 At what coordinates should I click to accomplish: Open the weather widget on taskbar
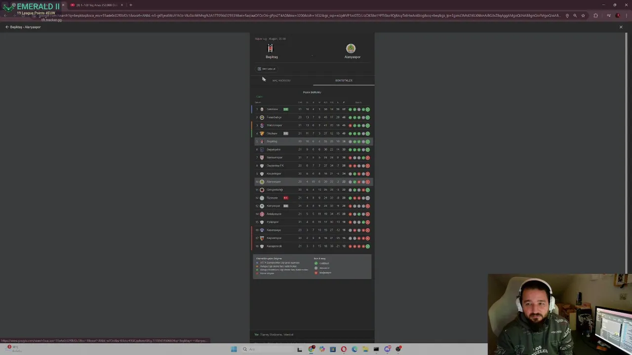13,348
